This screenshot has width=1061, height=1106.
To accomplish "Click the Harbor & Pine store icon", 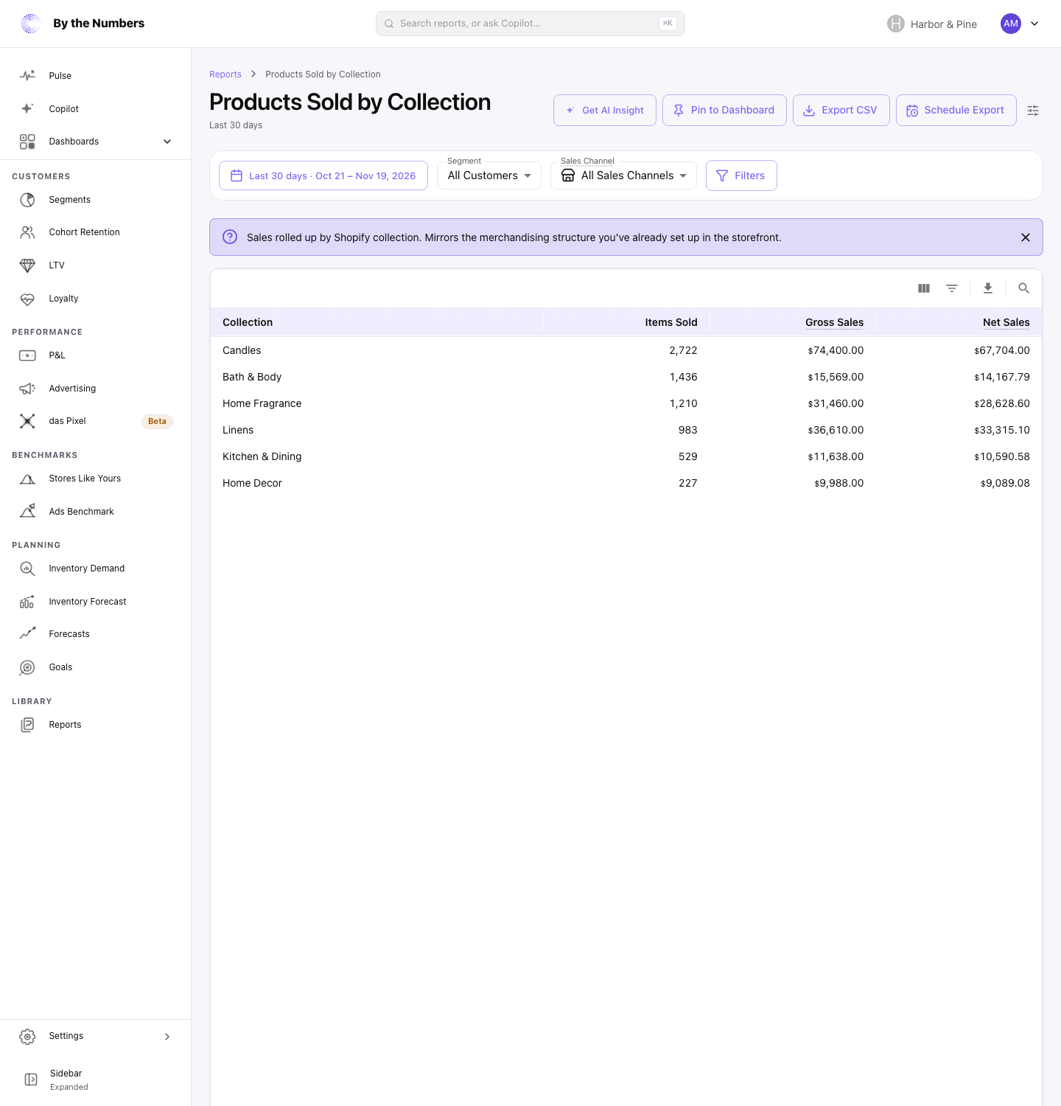I will pyautogui.click(x=895, y=24).
